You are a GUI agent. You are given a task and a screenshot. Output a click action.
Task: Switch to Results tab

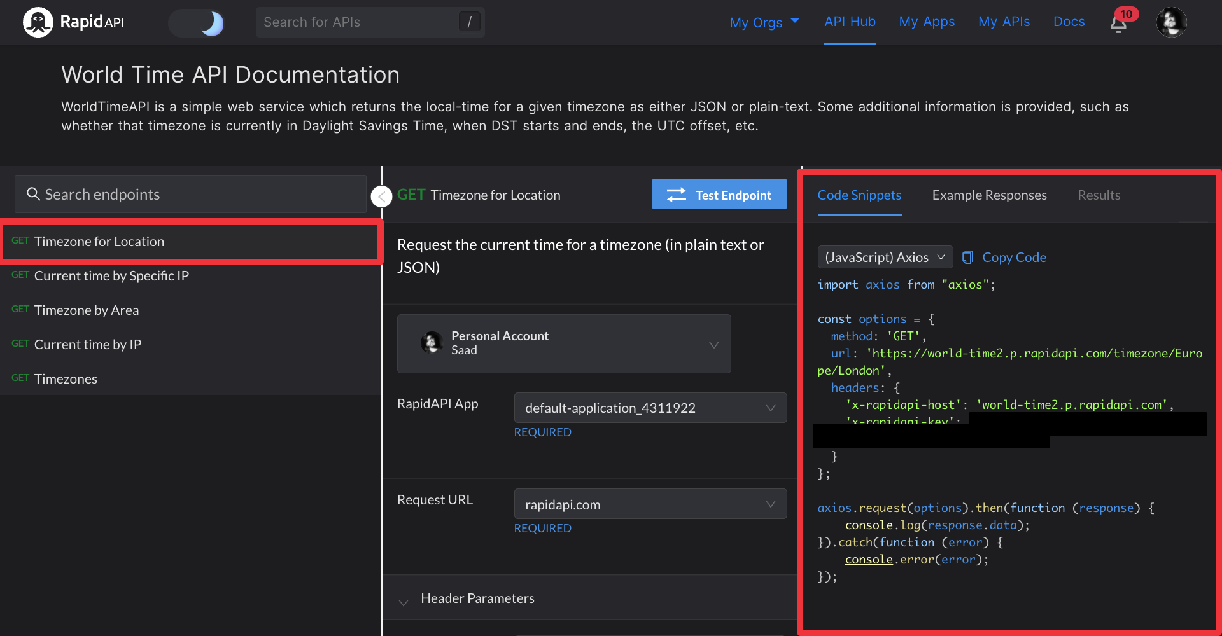pyautogui.click(x=1099, y=195)
